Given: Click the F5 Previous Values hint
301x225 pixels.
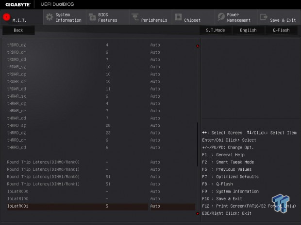Looking at the screenshot, I should tap(227, 169).
